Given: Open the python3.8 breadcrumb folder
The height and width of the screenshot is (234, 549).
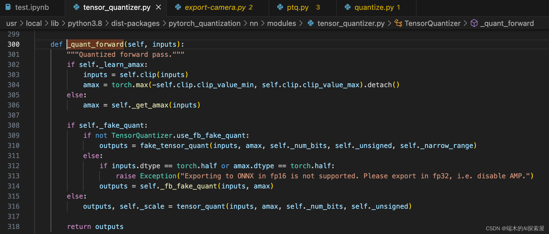Looking at the screenshot, I should coord(85,23).
